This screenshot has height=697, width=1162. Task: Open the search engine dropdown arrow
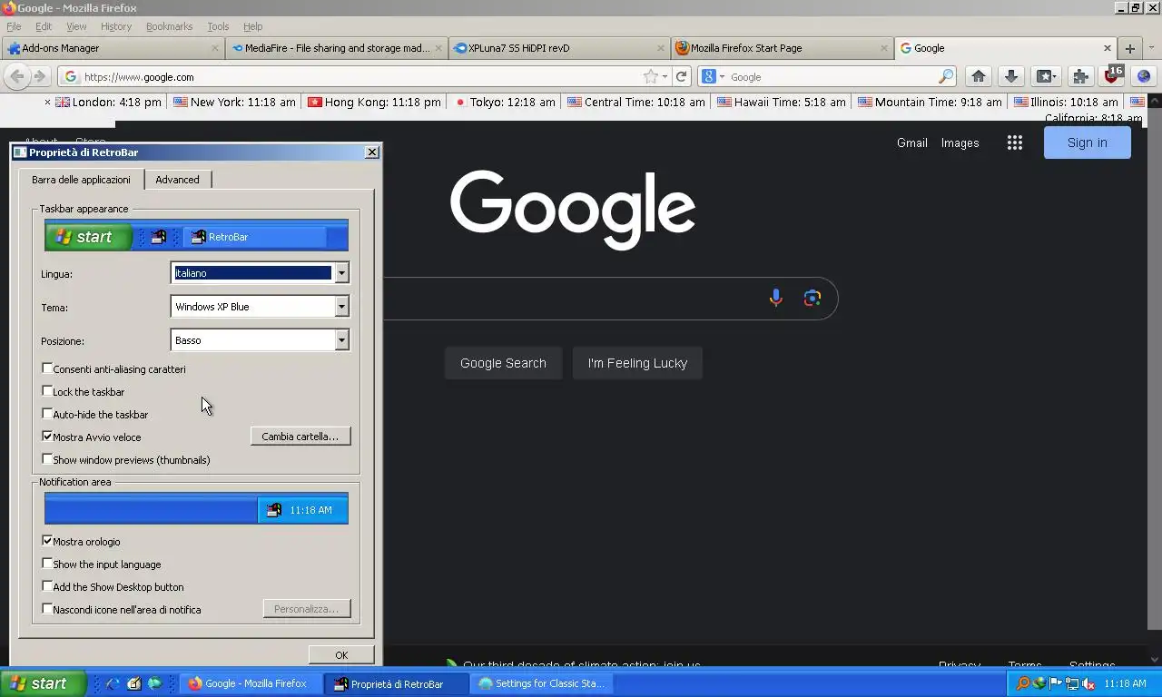pos(723,77)
